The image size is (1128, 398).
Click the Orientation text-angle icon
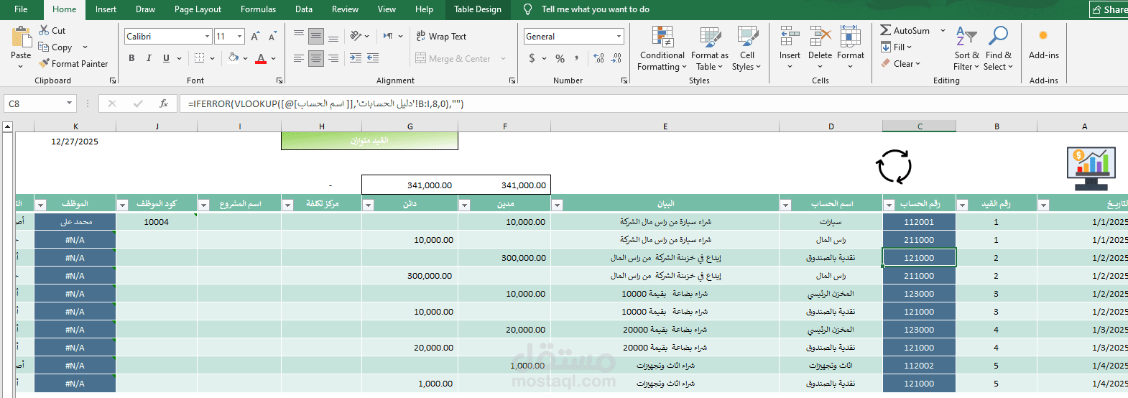coord(356,36)
